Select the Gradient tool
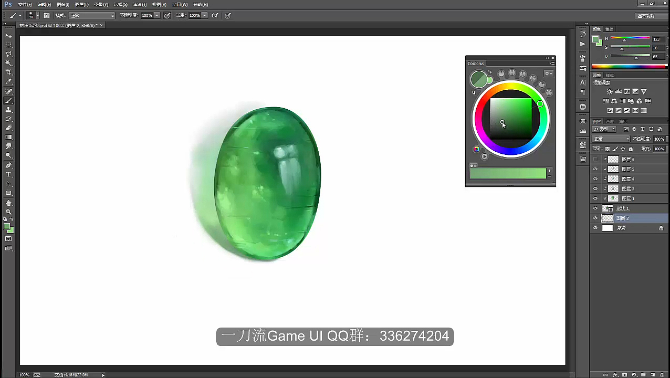The width and height of the screenshot is (670, 378). (x=8, y=138)
